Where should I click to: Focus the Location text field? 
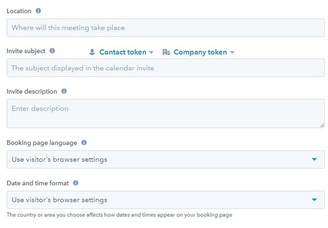tap(165, 27)
